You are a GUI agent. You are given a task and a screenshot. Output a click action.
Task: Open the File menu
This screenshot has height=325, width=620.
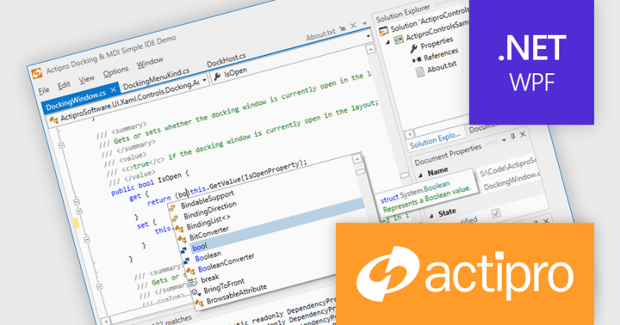click(x=44, y=90)
